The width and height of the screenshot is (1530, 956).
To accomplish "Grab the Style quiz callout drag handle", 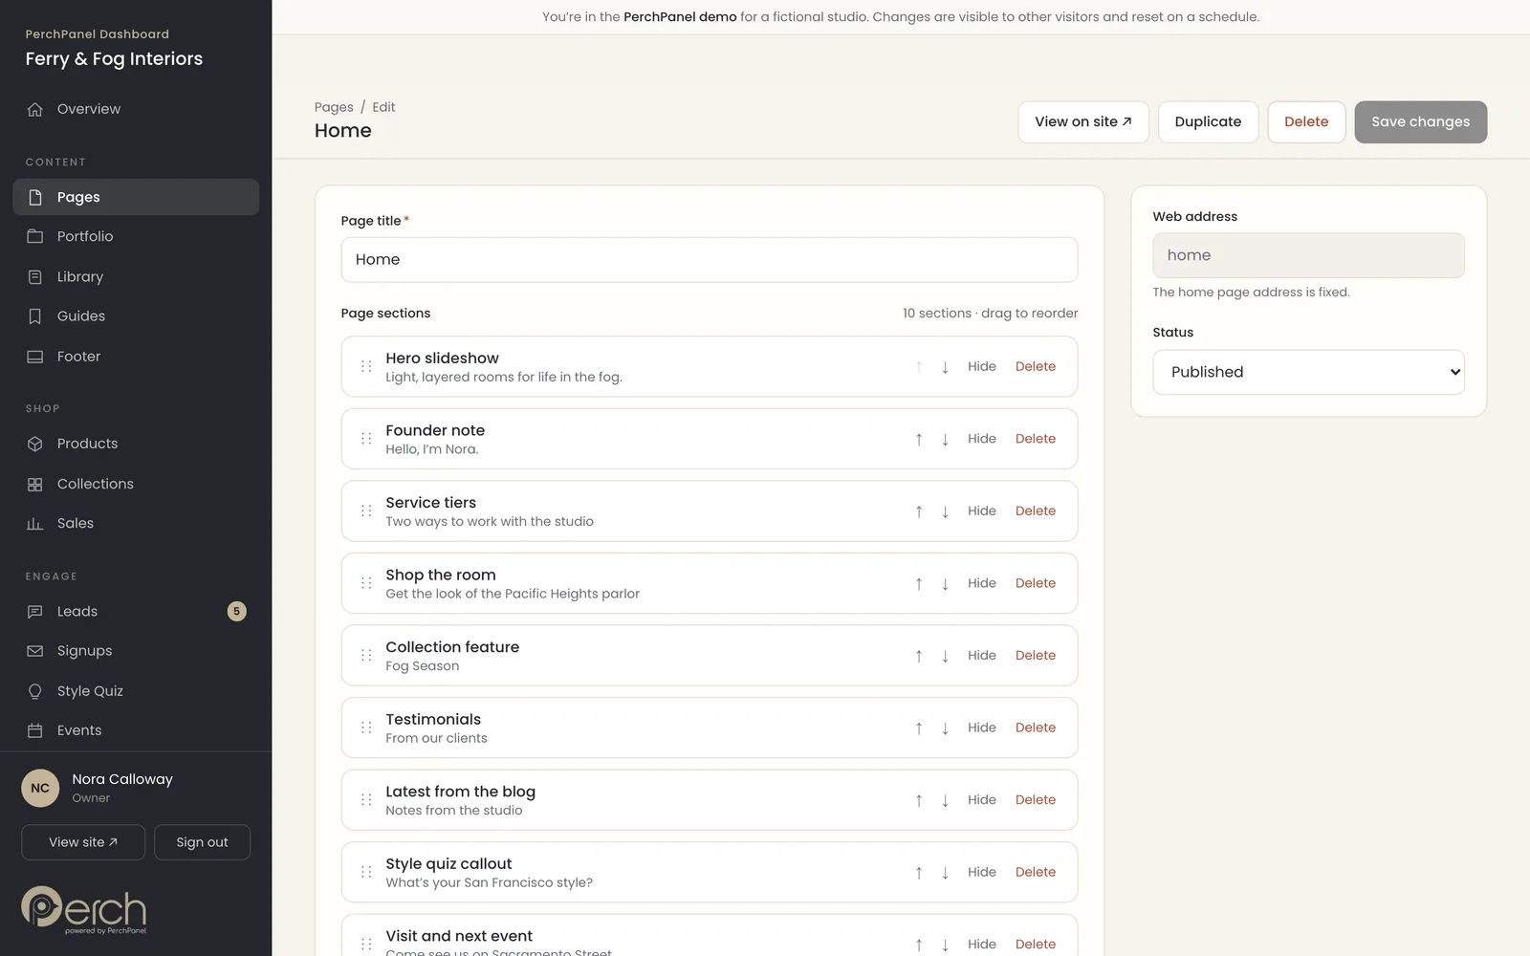I will coord(366,872).
